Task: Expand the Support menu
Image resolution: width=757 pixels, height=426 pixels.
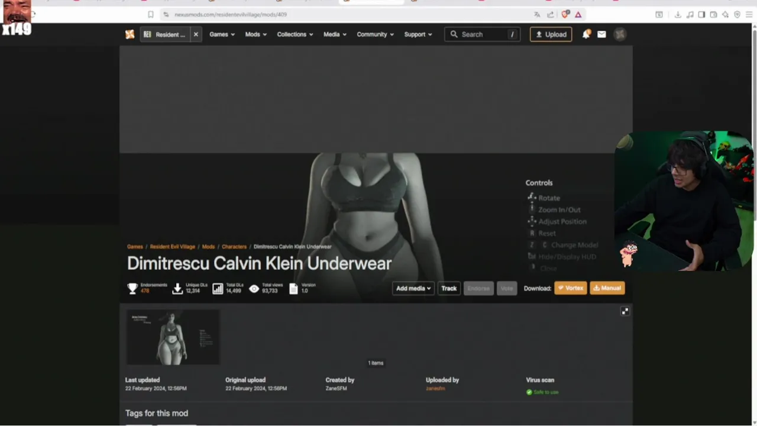Action: pos(418,34)
